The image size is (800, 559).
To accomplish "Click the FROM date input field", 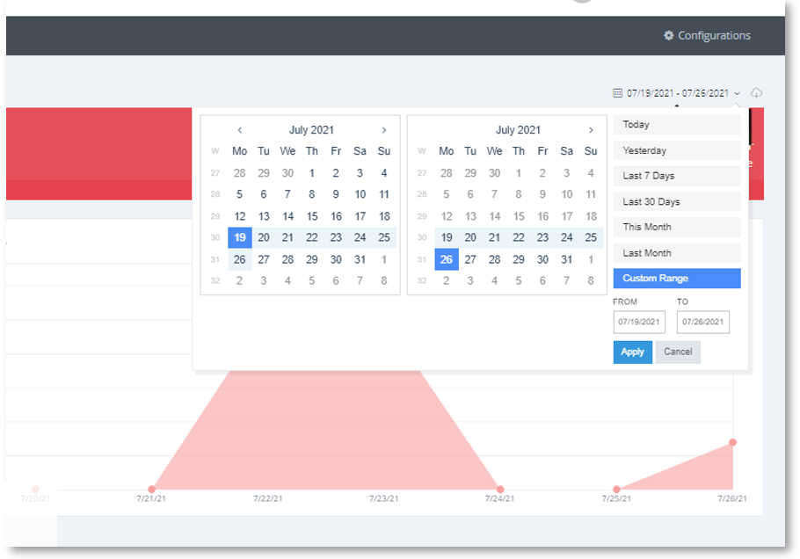I will coord(639,322).
